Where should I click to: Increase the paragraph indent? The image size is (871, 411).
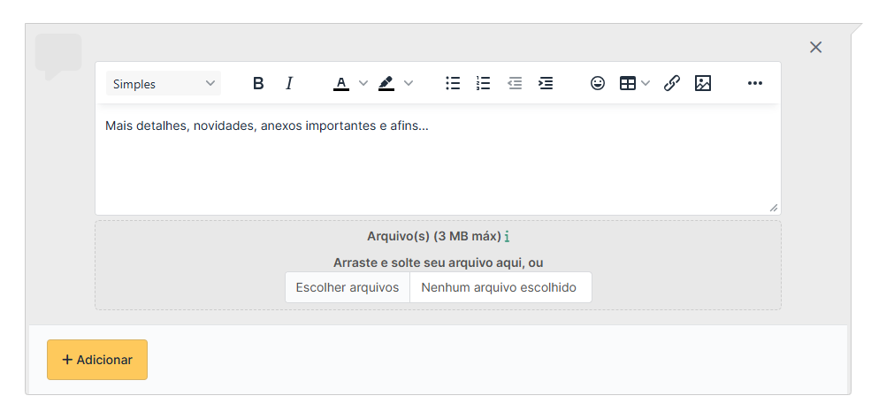pos(546,83)
